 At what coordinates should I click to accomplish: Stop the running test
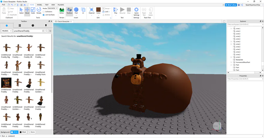click(x=129, y=10)
